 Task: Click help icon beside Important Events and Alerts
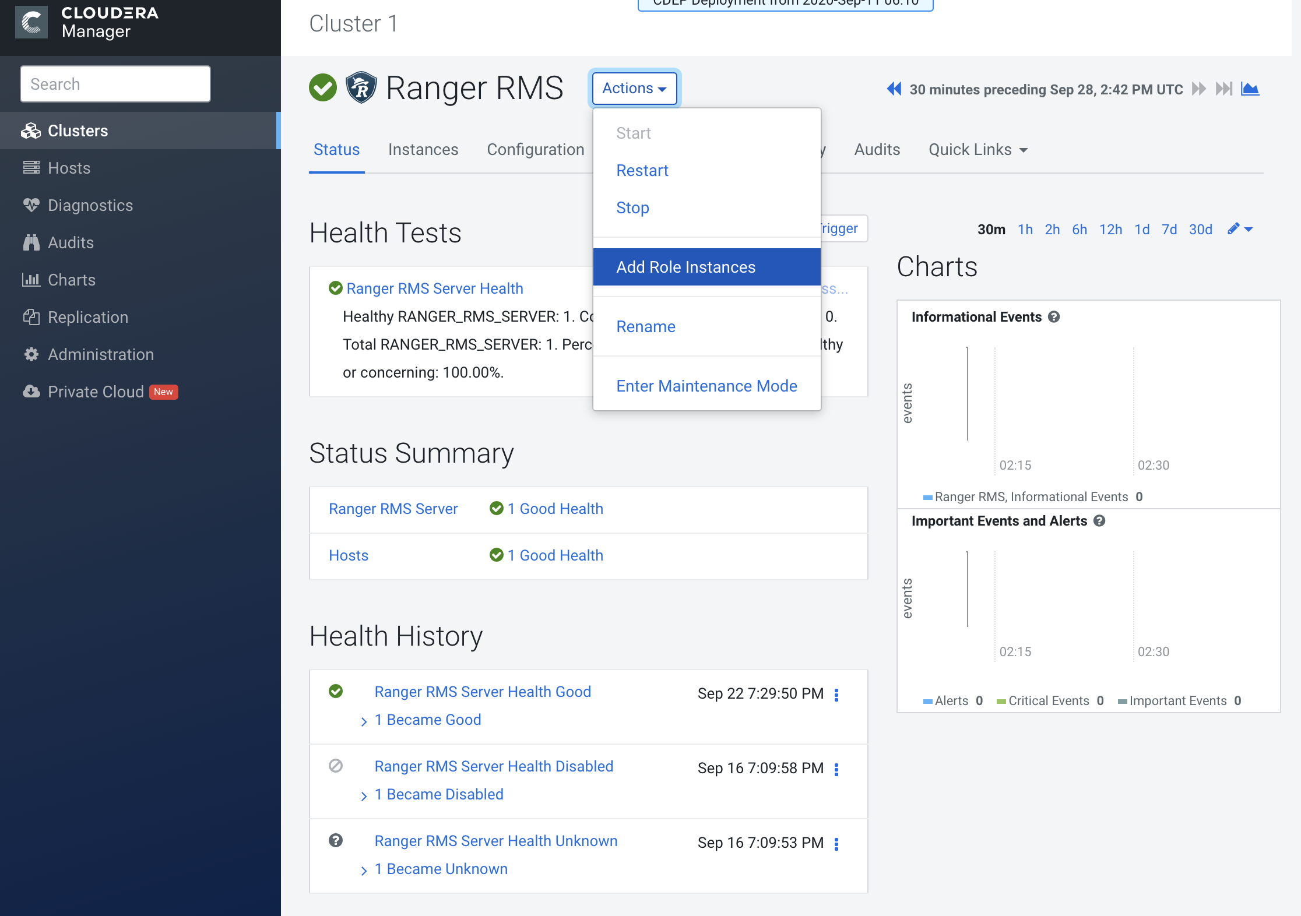click(1099, 521)
